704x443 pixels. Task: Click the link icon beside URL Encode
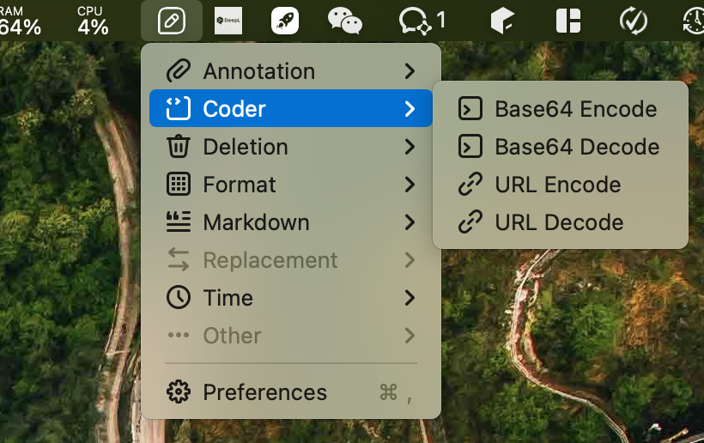click(470, 184)
